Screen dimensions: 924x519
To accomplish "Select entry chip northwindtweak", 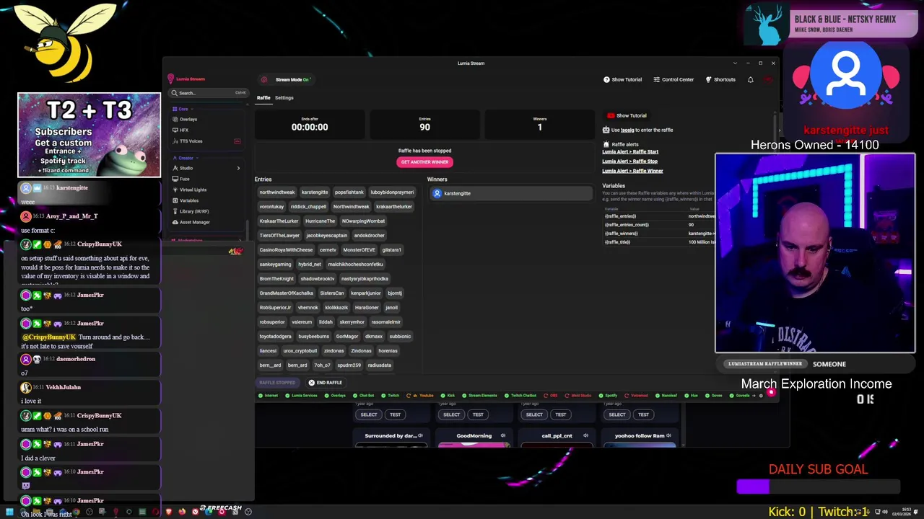I will pyautogui.click(x=277, y=192).
